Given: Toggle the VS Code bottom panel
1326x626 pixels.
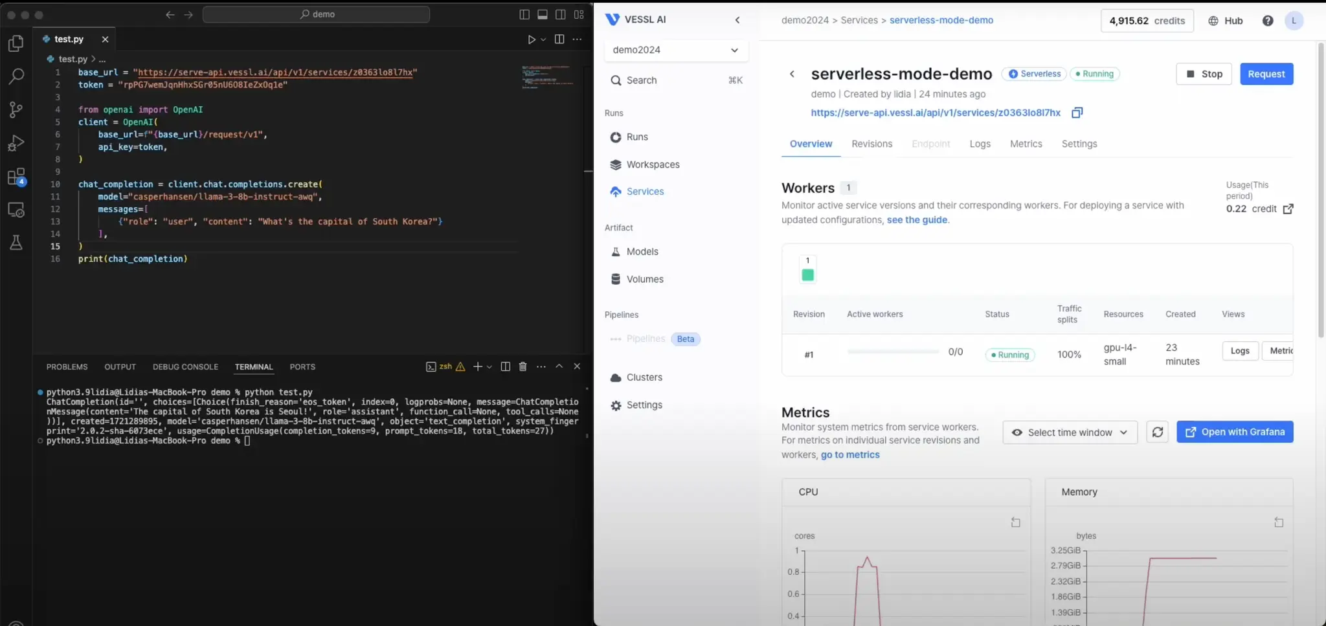Looking at the screenshot, I should pyautogui.click(x=543, y=14).
